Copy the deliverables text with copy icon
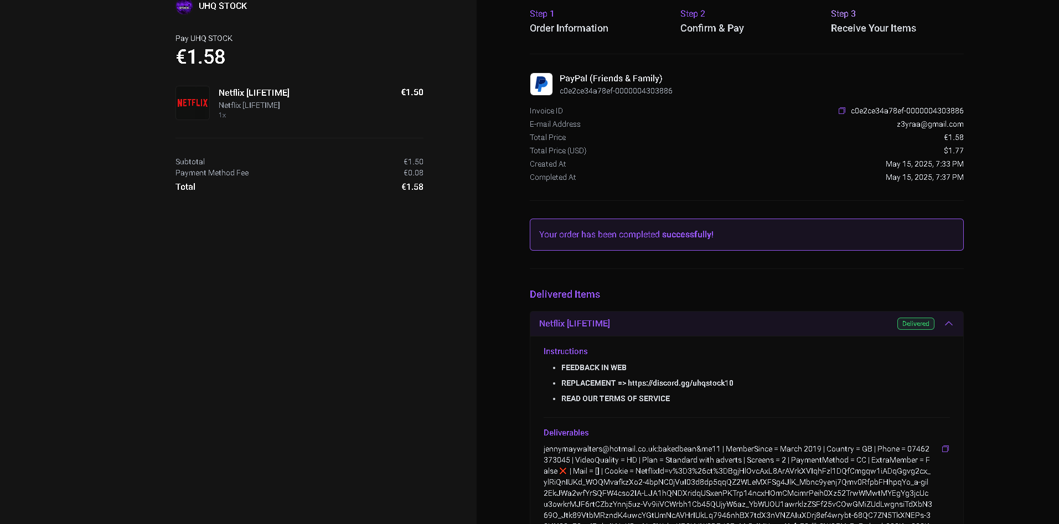The height and width of the screenshot is (524, 1059). coord(946,449)
